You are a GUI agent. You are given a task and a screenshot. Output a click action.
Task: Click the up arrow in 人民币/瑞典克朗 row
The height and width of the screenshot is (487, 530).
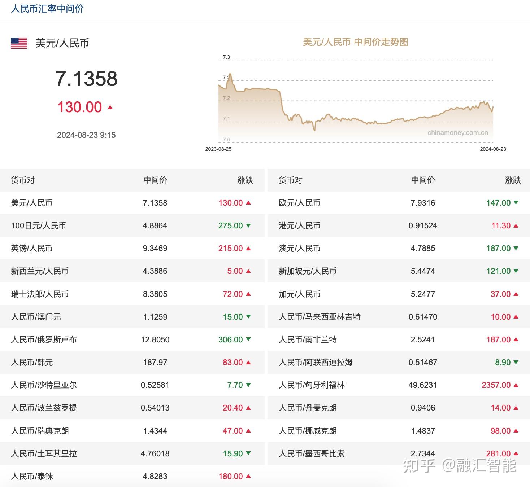click(x=248, y=431)
